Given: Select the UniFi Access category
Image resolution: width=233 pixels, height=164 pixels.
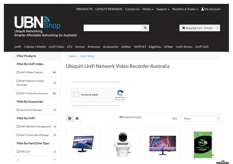Looking at the screenshot, I should point(184,47).
